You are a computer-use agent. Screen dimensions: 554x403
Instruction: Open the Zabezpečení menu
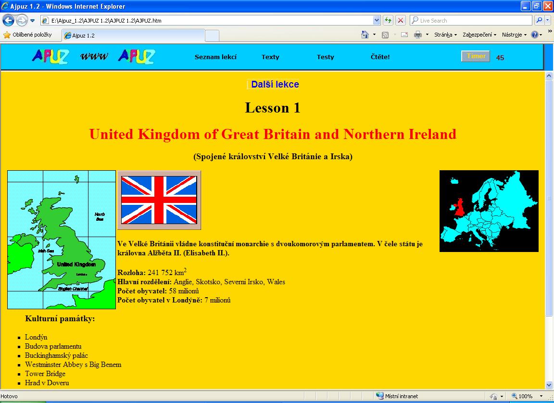click(479, 35)
